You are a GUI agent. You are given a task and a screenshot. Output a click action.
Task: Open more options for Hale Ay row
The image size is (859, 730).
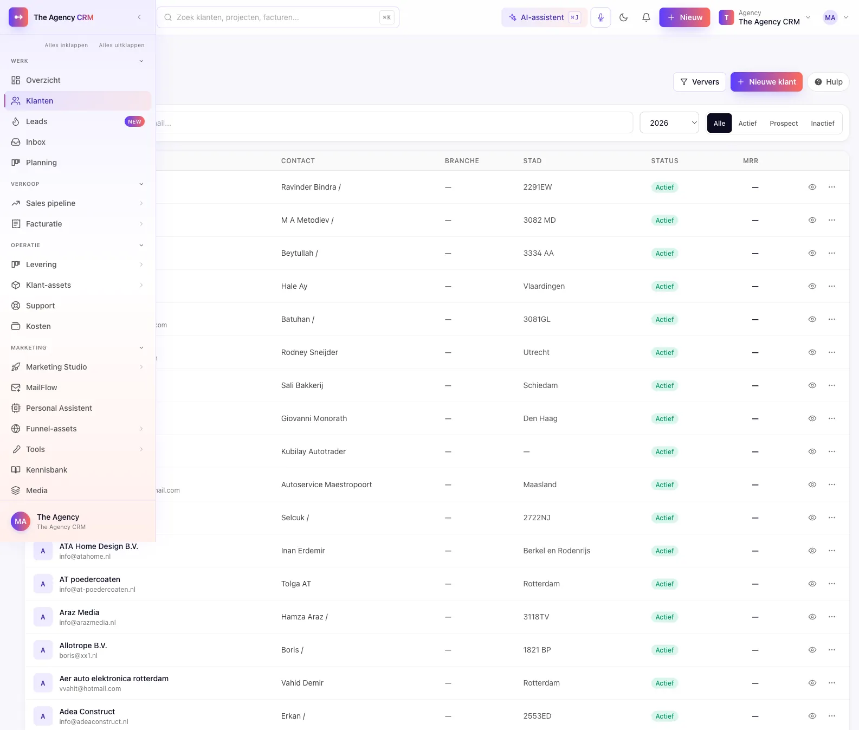832,286
